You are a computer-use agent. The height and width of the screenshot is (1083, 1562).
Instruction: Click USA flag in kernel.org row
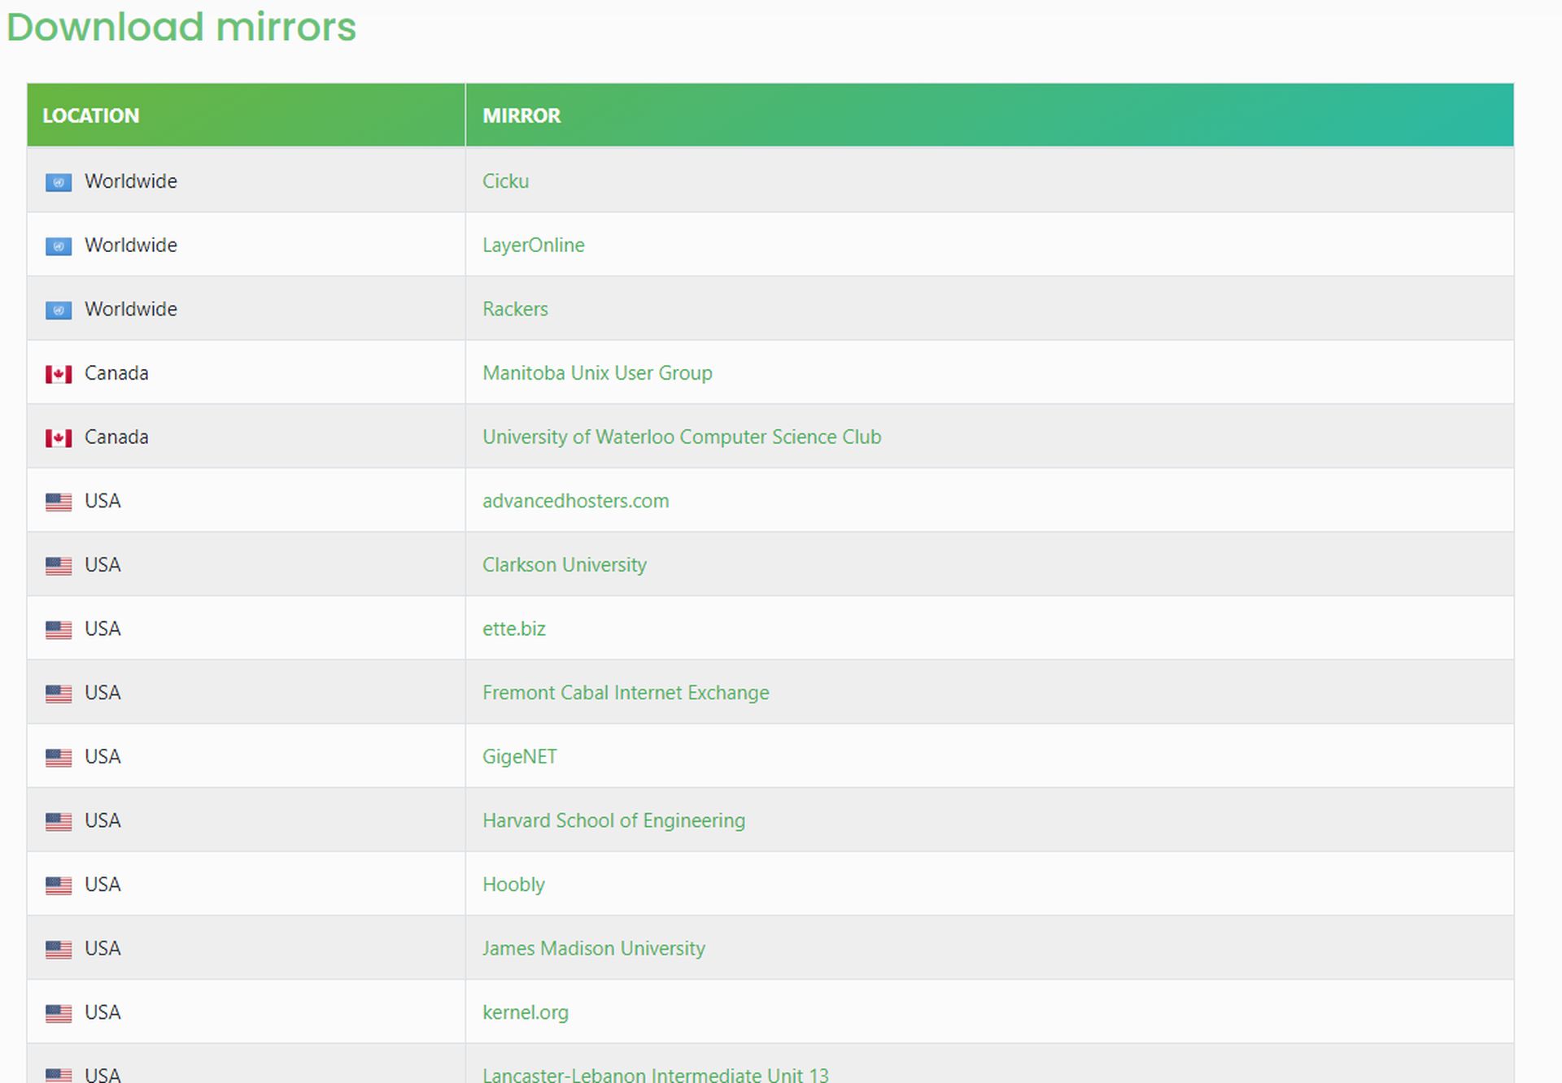click(x=59, y=1014)
